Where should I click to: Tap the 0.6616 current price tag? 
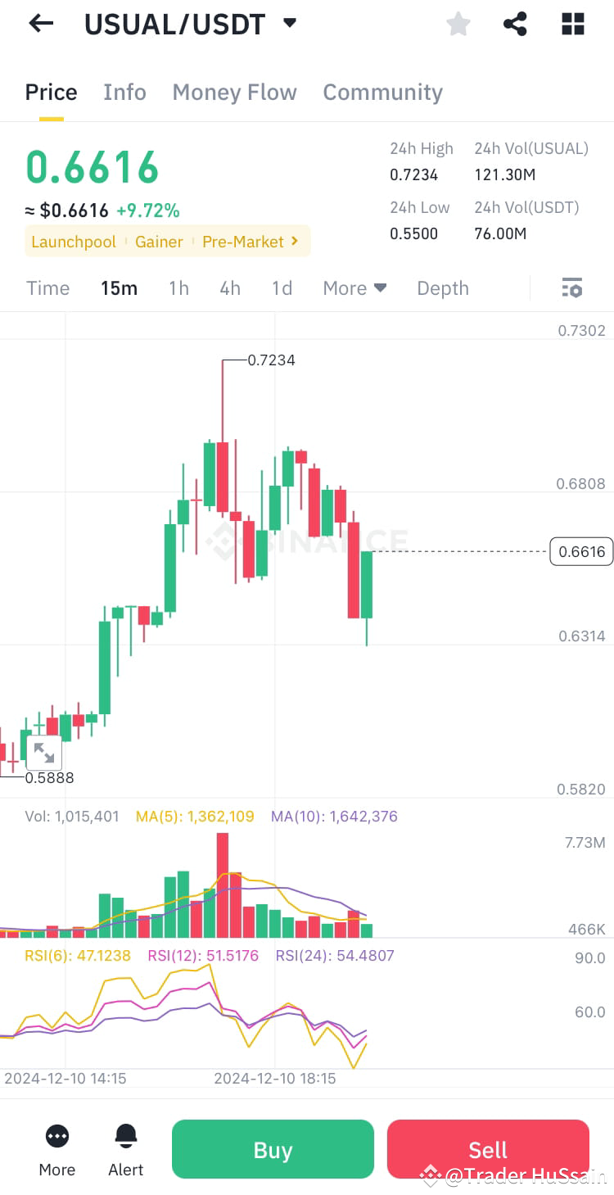[581, 551]
